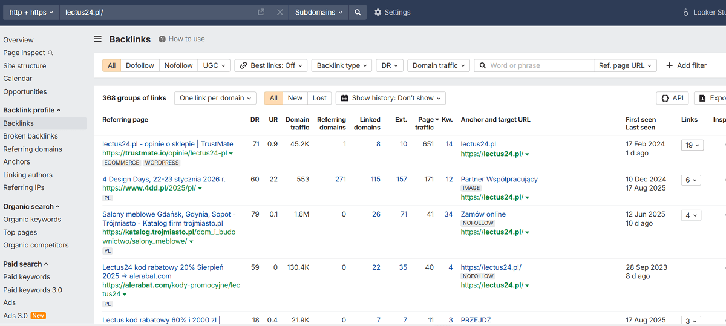Open Referring domains in sidebar
The width and height of the screenshot is (726, 326).
(x=33, y=149)
